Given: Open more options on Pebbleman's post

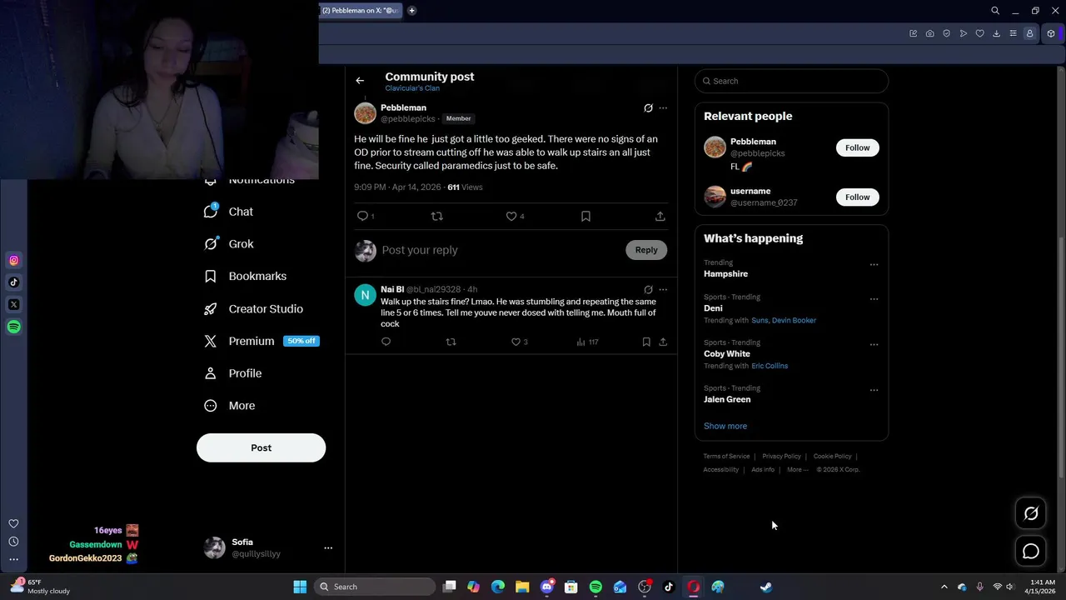Looking at the screenshot, I should pyautogui.click(x=663, y=108).
